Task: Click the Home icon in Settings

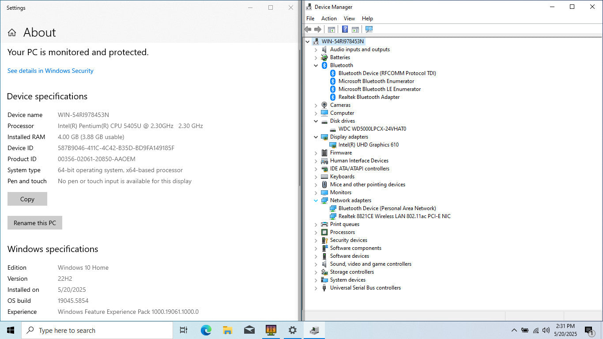Action: point(12,32)
